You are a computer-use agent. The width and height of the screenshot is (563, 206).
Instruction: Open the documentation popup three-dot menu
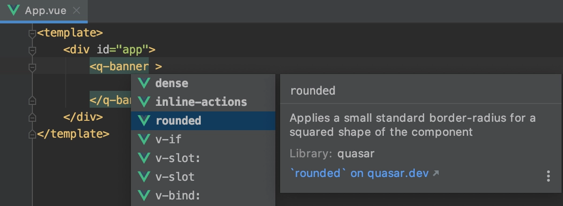[x=548, y=176]
